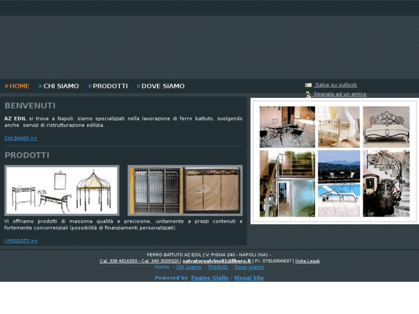Viewport: 419px width, 314px height.
Task: View the staircase railing photo
Action: pos(287,184)
